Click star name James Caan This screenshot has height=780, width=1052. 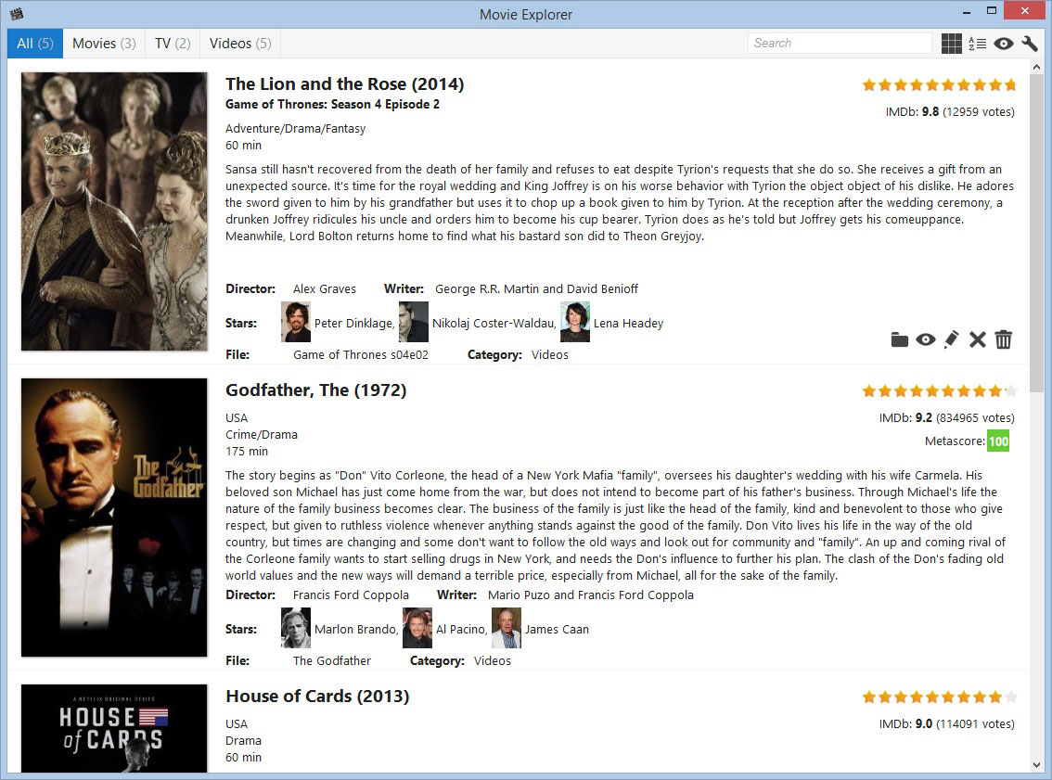pos(557,629)
